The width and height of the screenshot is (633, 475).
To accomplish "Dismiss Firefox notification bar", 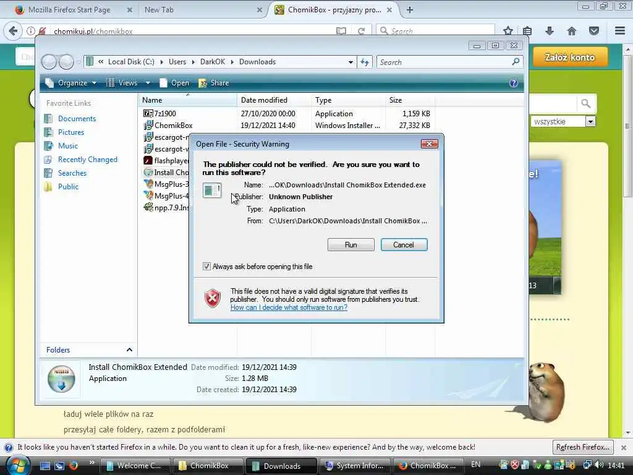I will click(x=624, y=448).
